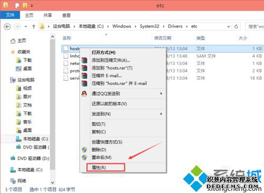Click WinRAR icon beside 压缩并 E-mail...
Screen dimensions: 264x194
84,76
